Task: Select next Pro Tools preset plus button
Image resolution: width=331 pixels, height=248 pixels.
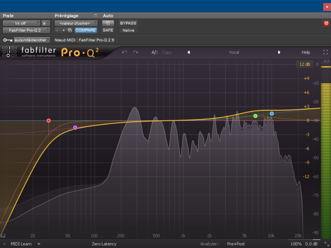Action: (64, 30)
